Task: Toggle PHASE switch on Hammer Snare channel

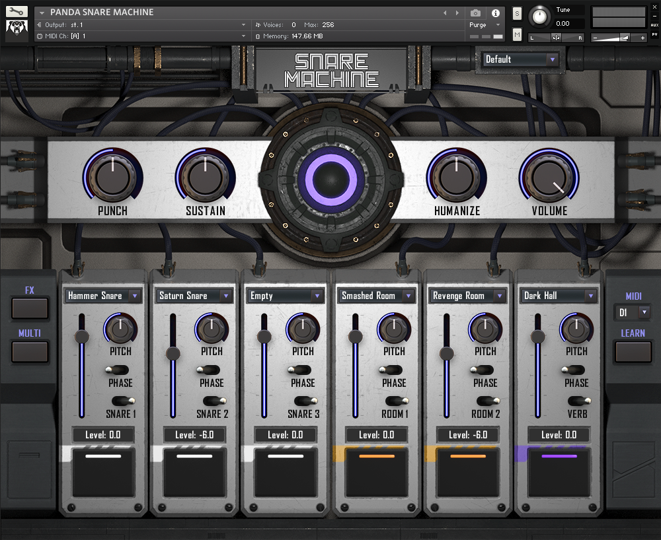Action: pyautogui.click(x=117, y=370)
